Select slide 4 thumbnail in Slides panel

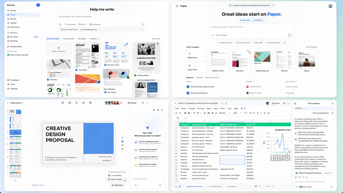[x=15, y=132]
